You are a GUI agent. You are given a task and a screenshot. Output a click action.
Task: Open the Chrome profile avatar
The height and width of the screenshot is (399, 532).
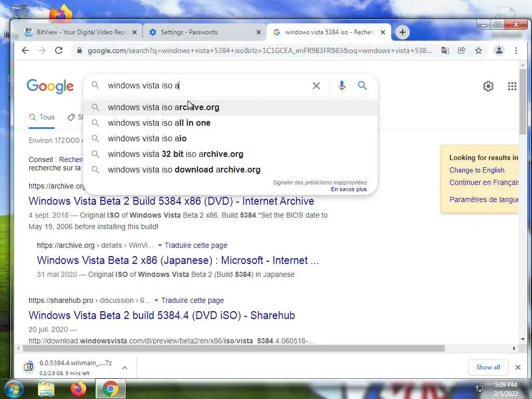click(499, 50)
